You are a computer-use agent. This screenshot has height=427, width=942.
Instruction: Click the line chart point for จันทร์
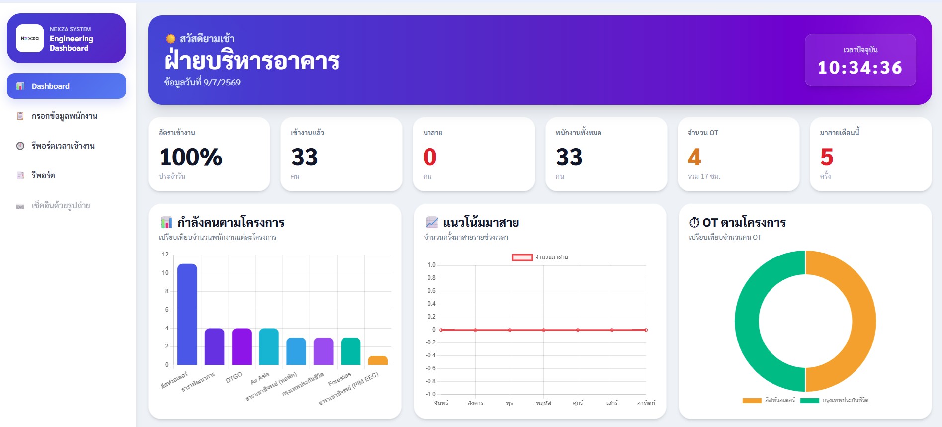(441, 330)
